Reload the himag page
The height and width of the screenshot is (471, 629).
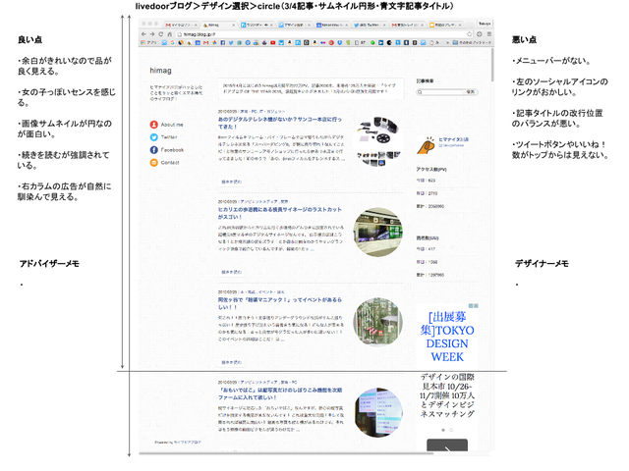(x=161, y=34)
